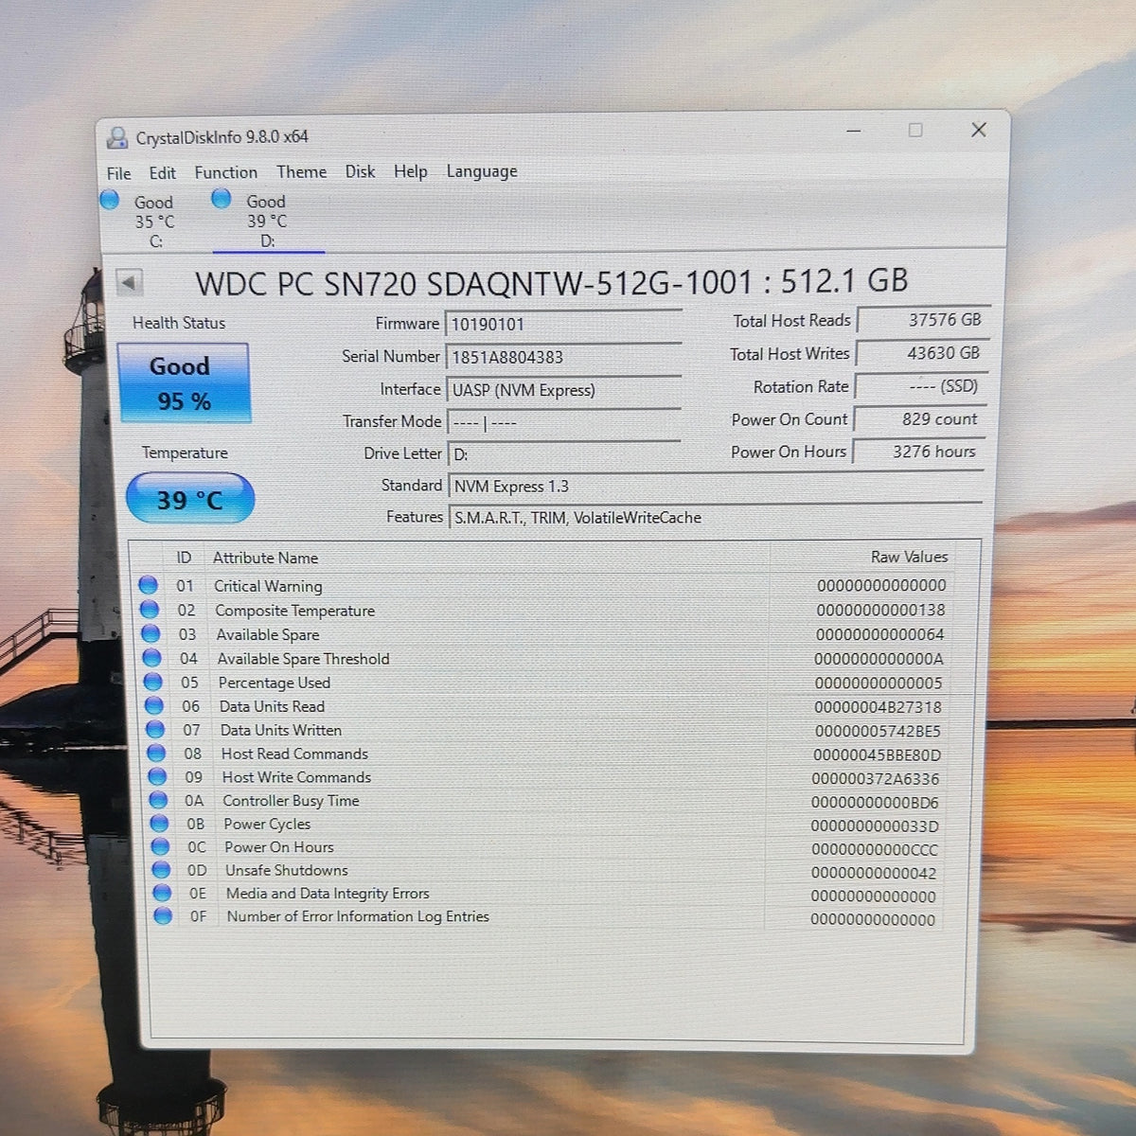1136x1136 pixels.
Task: Click the previous disk arrow button
Action: [x=130, y=282]
